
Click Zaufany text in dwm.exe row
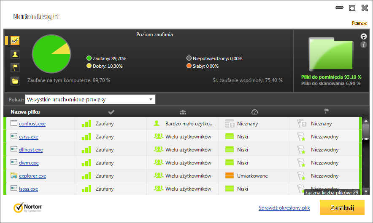pos(105,163)
